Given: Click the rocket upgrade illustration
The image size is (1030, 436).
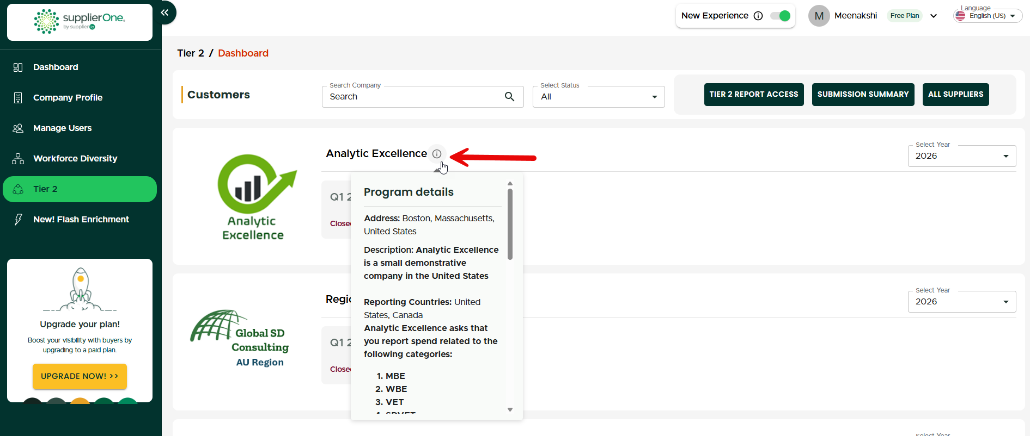Looking at the screenshot, I should [80, 289].
